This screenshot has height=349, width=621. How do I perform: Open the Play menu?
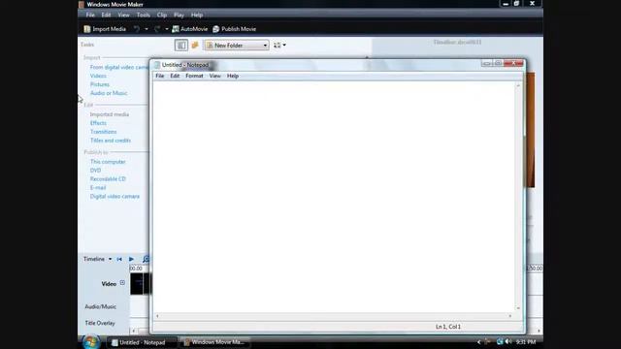179,15
